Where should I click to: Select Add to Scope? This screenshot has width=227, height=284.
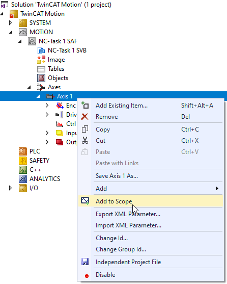tap(151, 201)
